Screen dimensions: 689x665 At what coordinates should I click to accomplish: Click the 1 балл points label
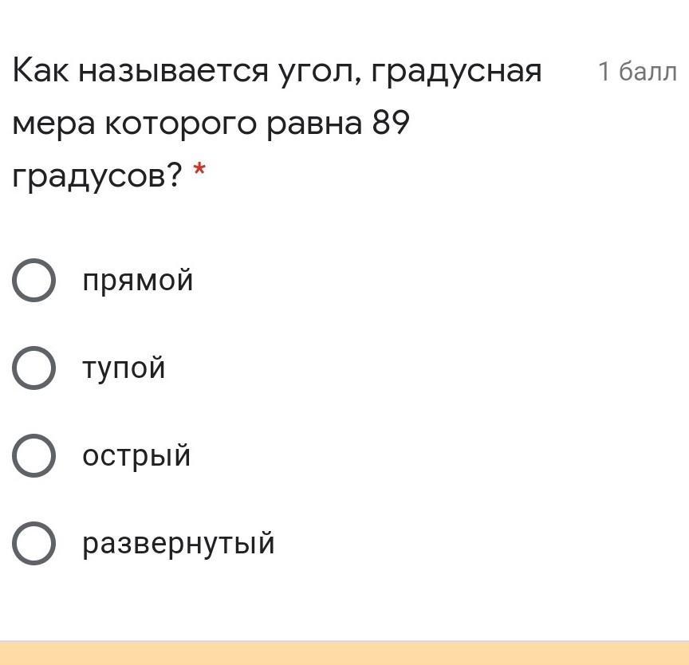[637, 73]
